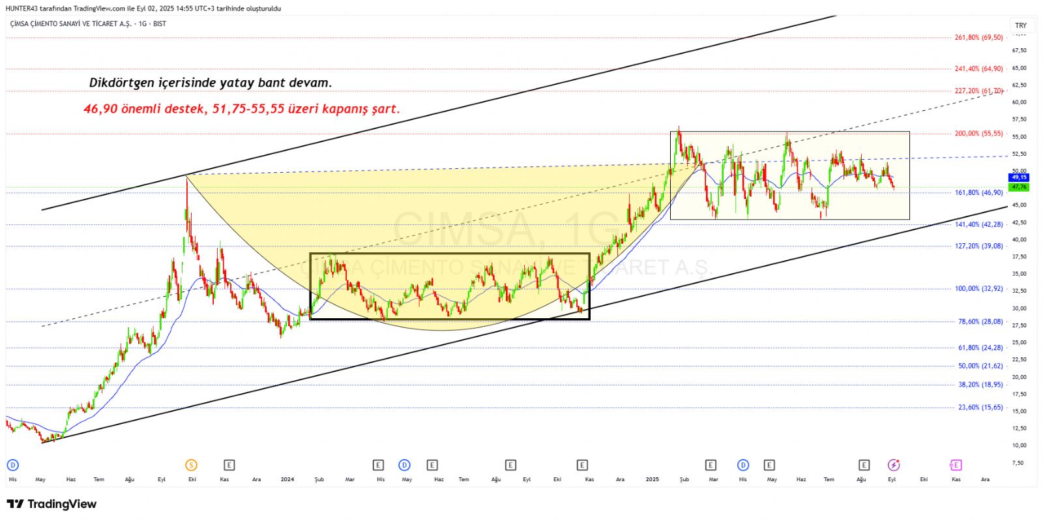Click the 67,50 value on the price axis
The image size is (1043, 521).
[x=1019, y=50]
